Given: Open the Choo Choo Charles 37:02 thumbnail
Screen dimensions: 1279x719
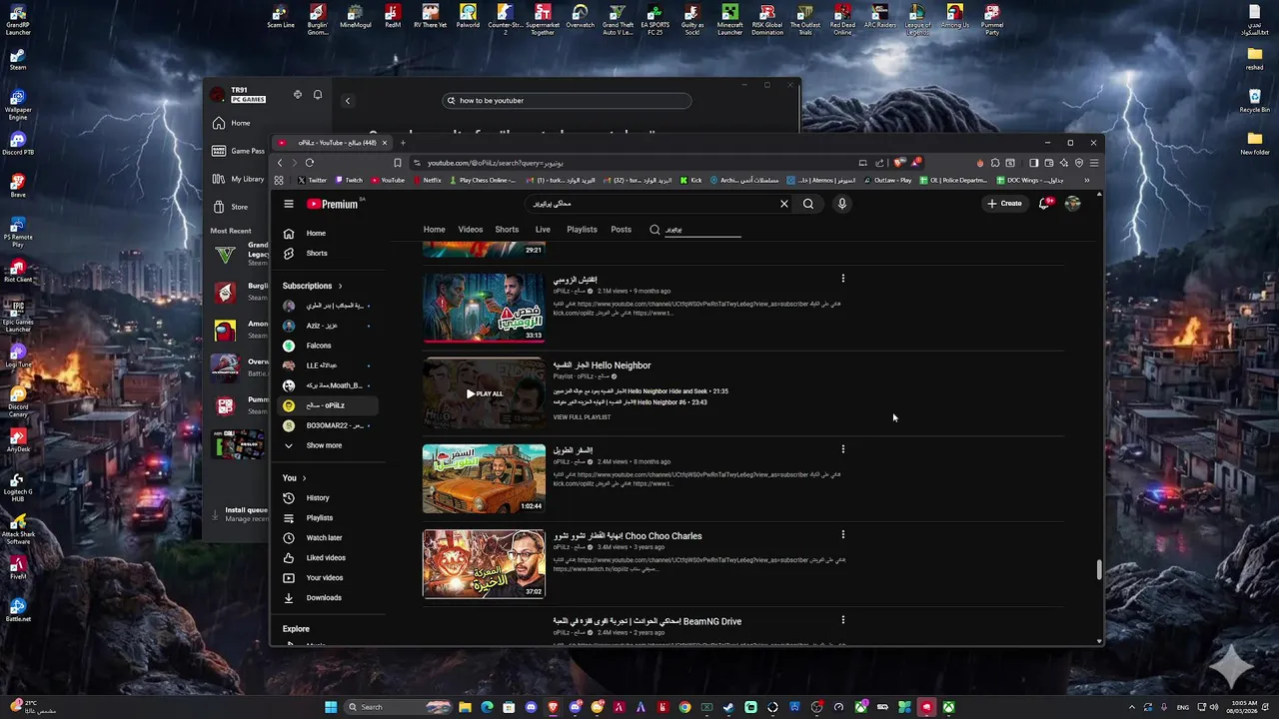Looking at the screenshot, I should pyautogui.click(x=484, y=564).
